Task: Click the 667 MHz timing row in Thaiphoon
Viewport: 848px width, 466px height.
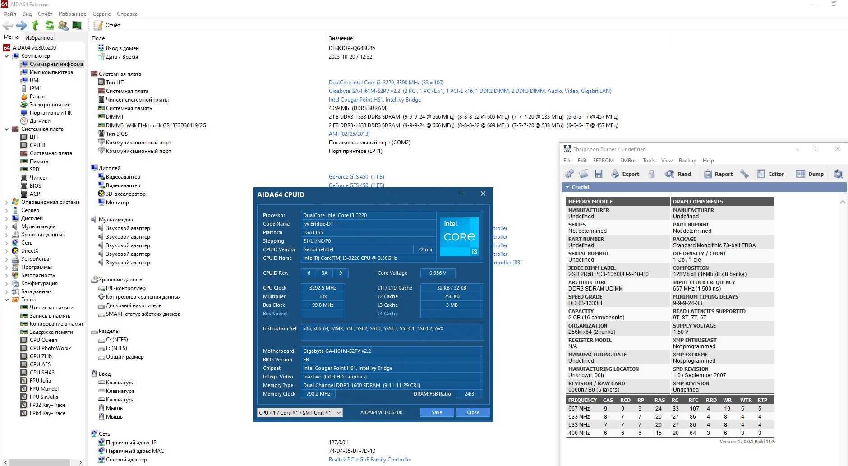Action: click(670, 409)
